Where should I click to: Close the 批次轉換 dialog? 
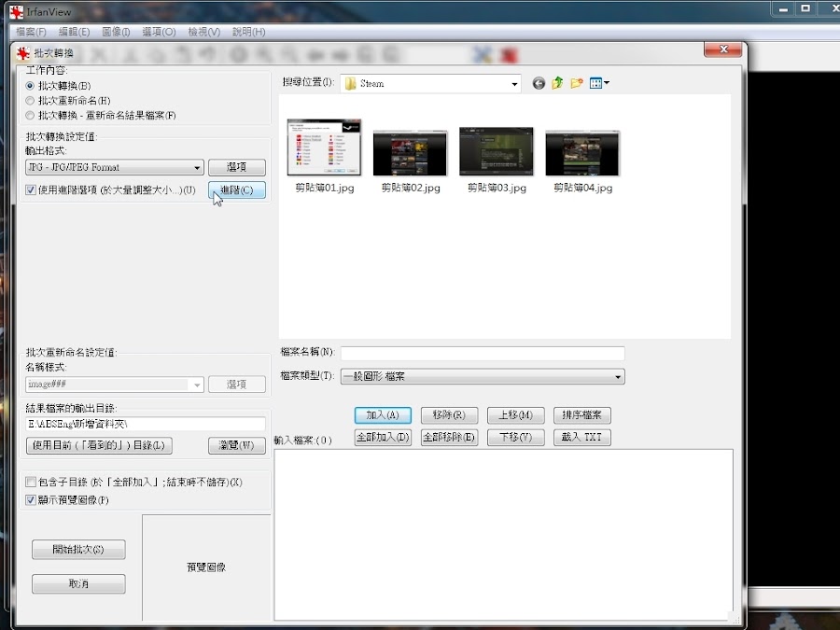coord(723,49)
